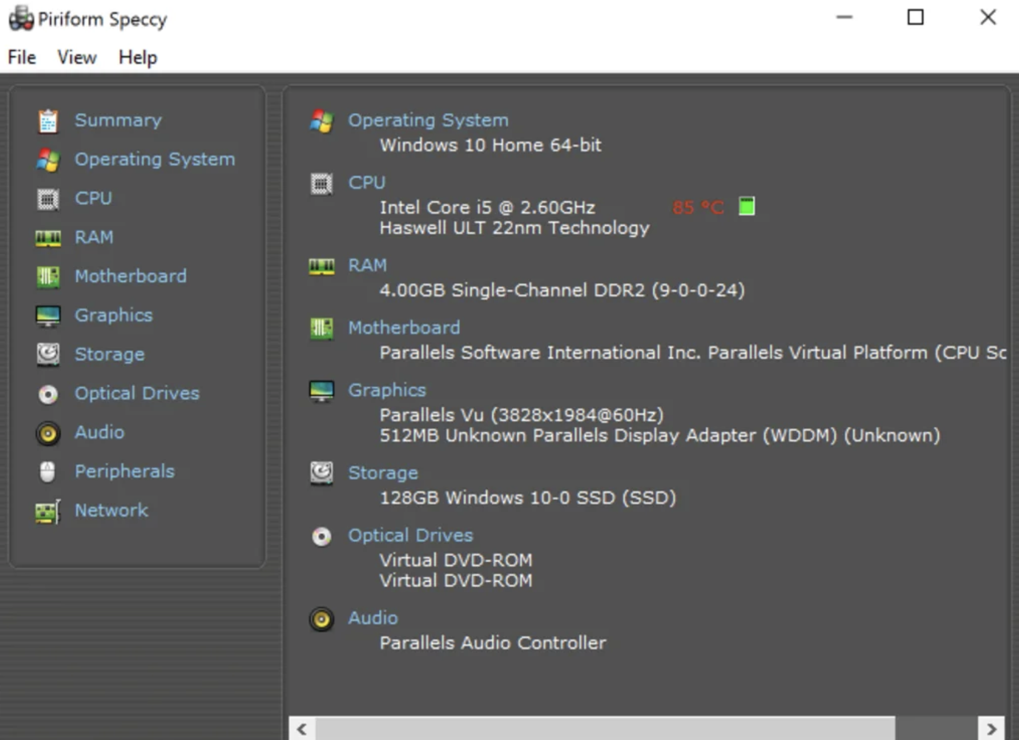Click the Graphics monitor icon in summary panel
Viewport: 1019px width, 740px height.
pyautogui.click(x=322, y=391)
